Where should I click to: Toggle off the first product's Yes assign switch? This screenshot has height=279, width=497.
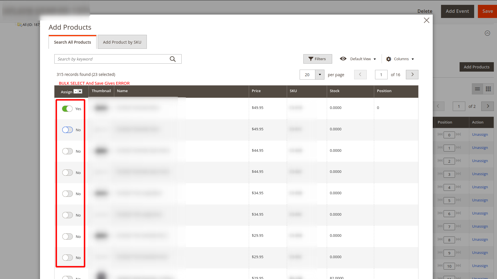pos(67,109)
